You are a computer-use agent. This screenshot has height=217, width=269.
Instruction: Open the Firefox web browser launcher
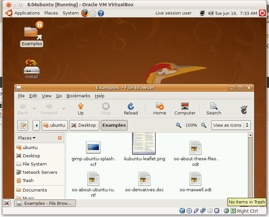coord(85,13)
